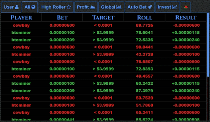Open the ladybug icon tab
The image size is (210, 122).
[186, 7]
